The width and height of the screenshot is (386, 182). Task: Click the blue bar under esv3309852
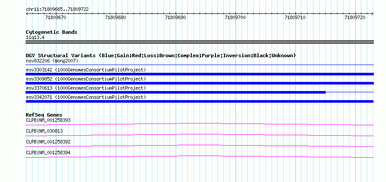click(200, 83)
